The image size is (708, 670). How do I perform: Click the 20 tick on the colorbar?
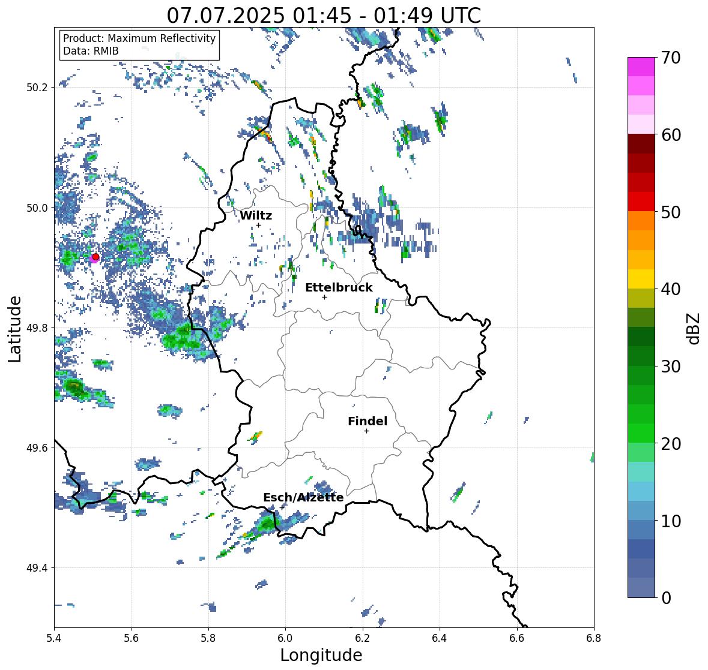coord(671,444)
